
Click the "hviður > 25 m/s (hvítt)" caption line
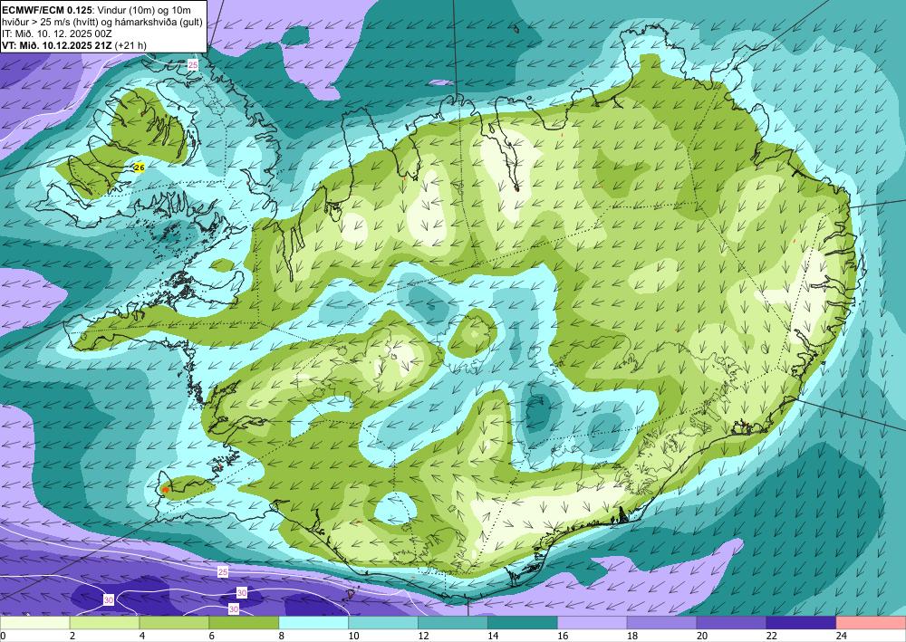pyautogui.click(x=52, y=22)
